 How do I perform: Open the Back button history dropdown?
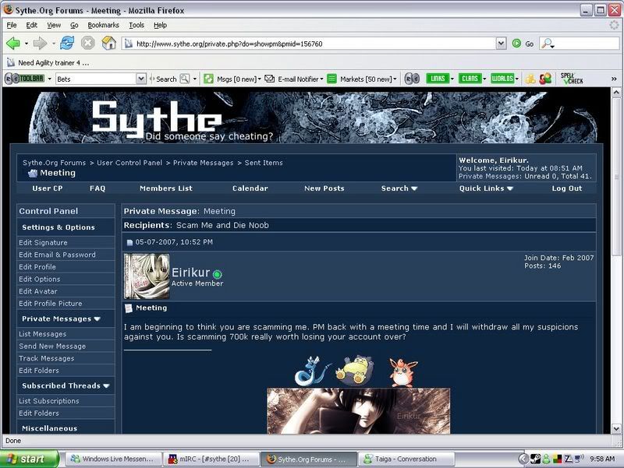[x=27, y=44]
